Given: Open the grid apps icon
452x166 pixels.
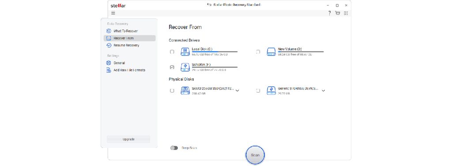Looking at the screenshot, I should (x=346, y=13).
